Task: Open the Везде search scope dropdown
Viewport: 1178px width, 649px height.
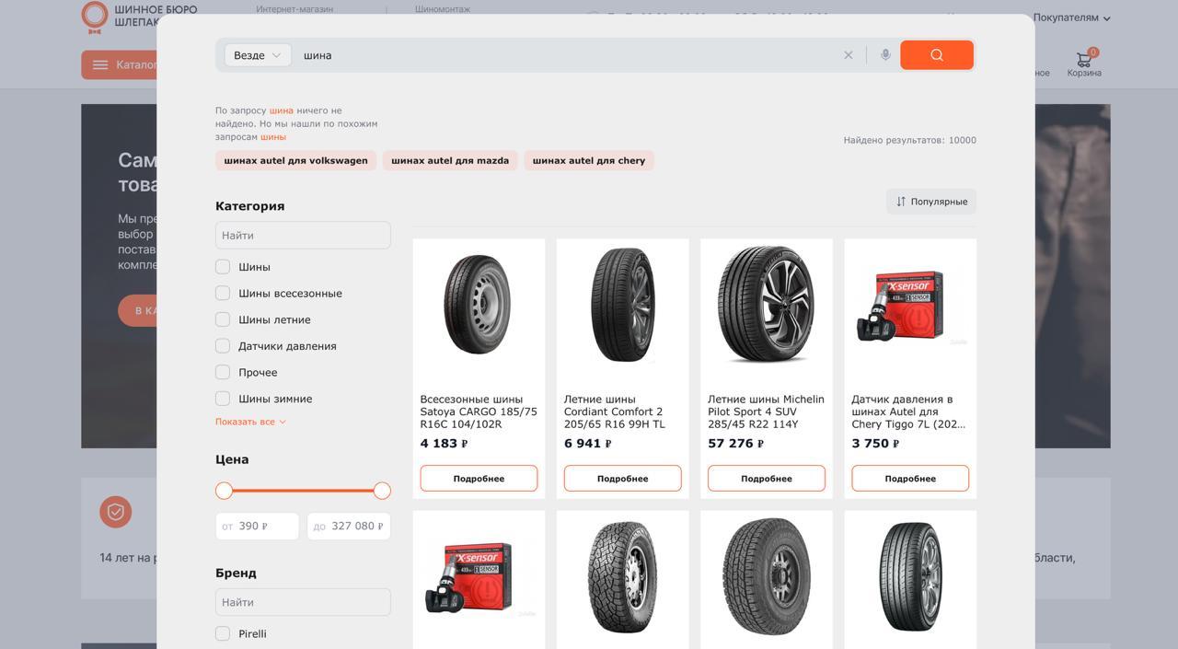Action: (258, 55)
